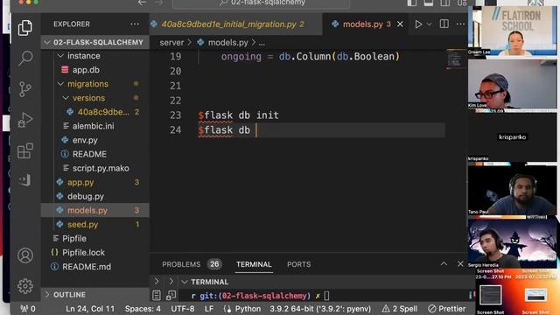Toggle Prettier status bar item
The width and height of the screenshot is (560, 315).
[447, 309]
